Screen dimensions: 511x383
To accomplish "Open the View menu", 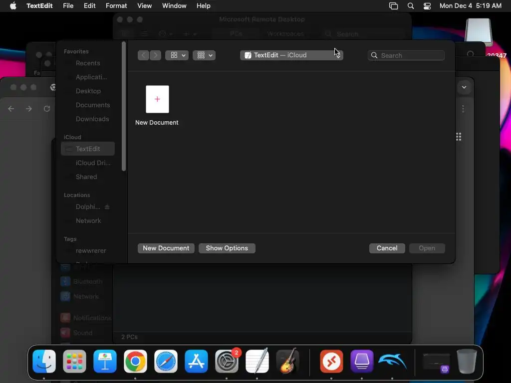I will (x=144, y=6).
